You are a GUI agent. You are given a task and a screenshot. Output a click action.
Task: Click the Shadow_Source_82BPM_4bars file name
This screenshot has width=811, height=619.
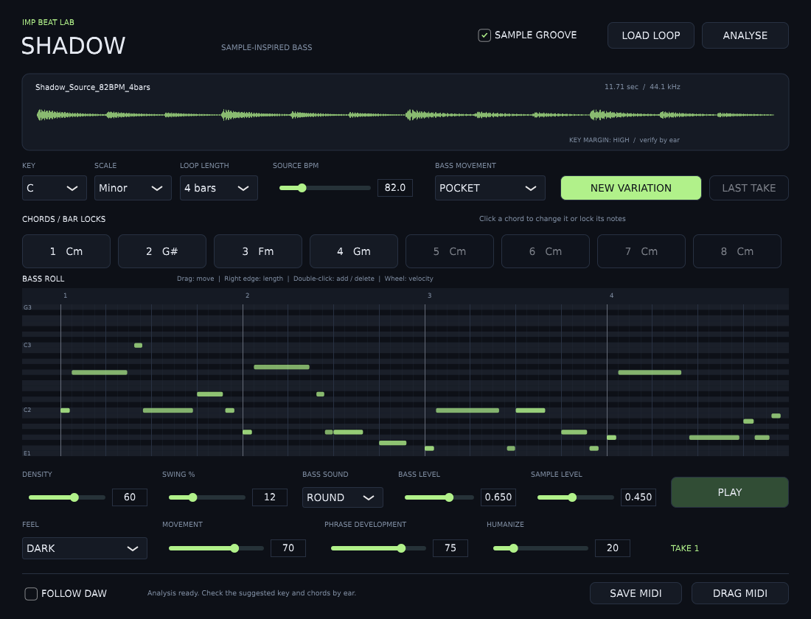point(93,88)
